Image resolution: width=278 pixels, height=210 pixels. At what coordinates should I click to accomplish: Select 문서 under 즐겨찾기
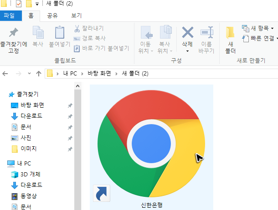pos(26,127)
